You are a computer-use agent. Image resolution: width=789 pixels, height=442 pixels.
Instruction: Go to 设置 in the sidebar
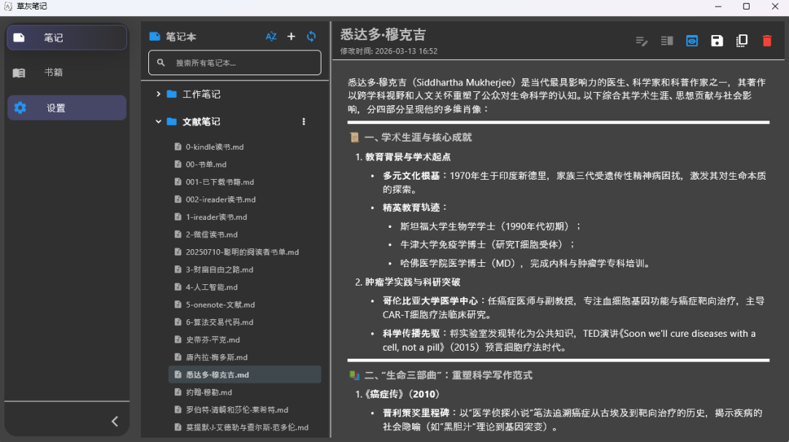[x=56, y=107]
